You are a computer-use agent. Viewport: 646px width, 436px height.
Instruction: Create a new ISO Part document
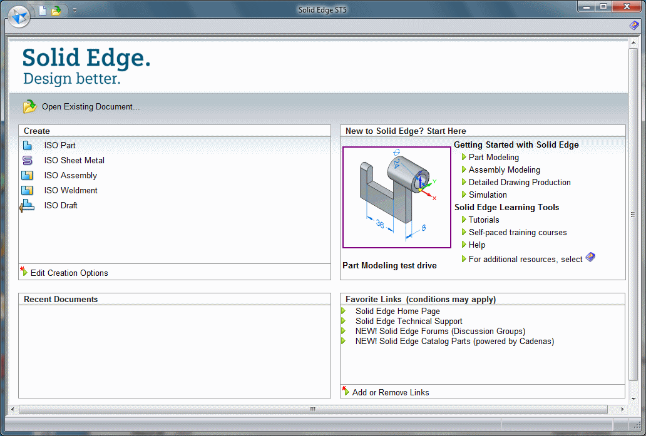pos(59,145)
